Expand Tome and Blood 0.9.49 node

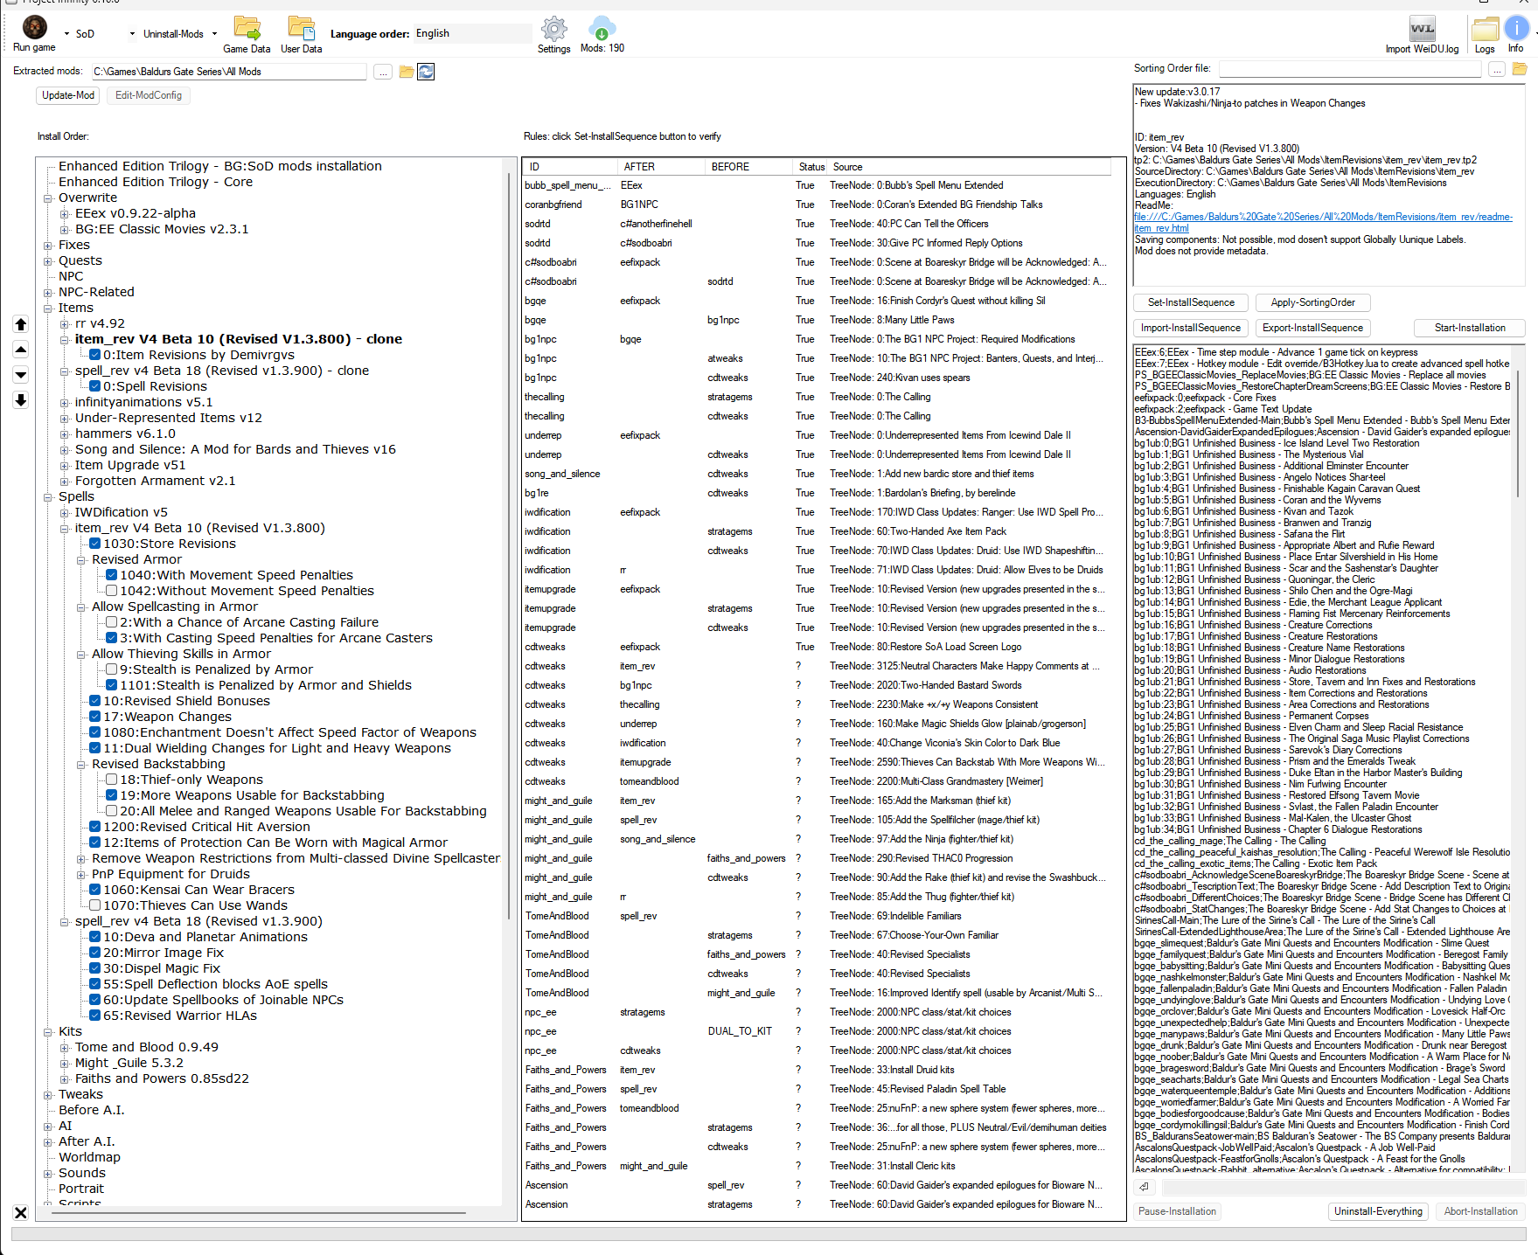pos(64,1046)
